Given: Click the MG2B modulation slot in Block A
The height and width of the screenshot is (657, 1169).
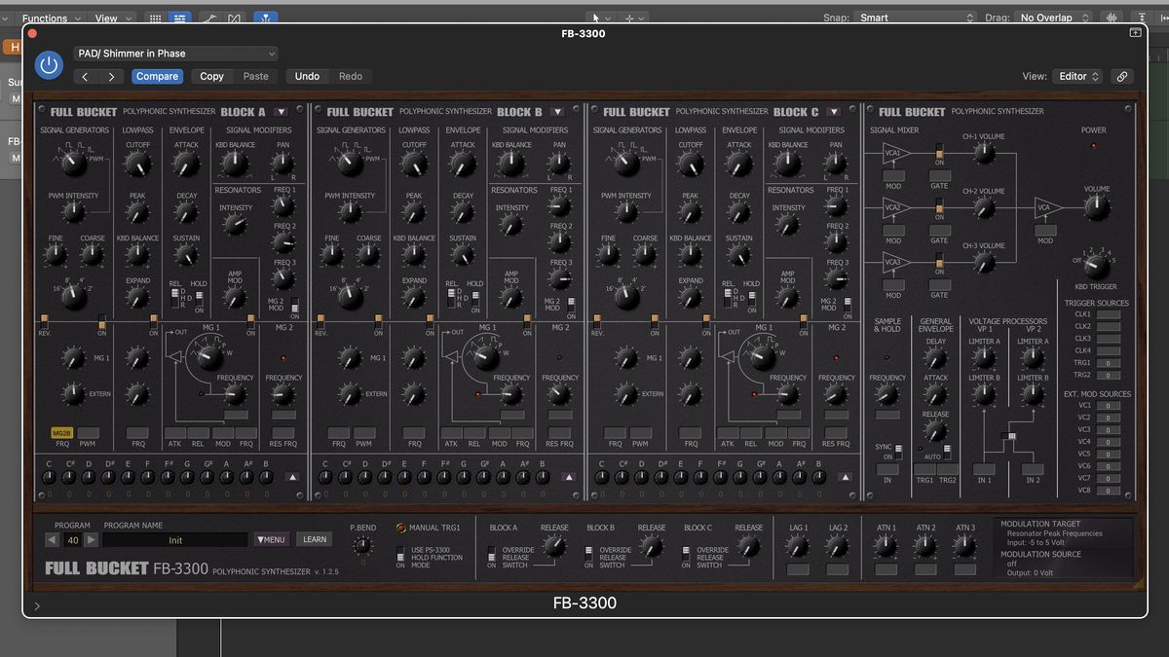Looking at the screenshot, I should click(x=62, y=433).
